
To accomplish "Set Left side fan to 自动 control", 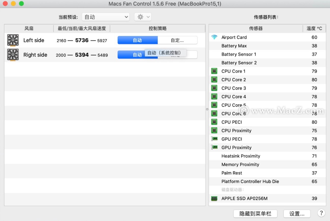I will [x=137, y=40].
